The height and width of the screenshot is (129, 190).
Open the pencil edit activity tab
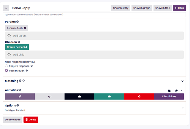[20, 96]
